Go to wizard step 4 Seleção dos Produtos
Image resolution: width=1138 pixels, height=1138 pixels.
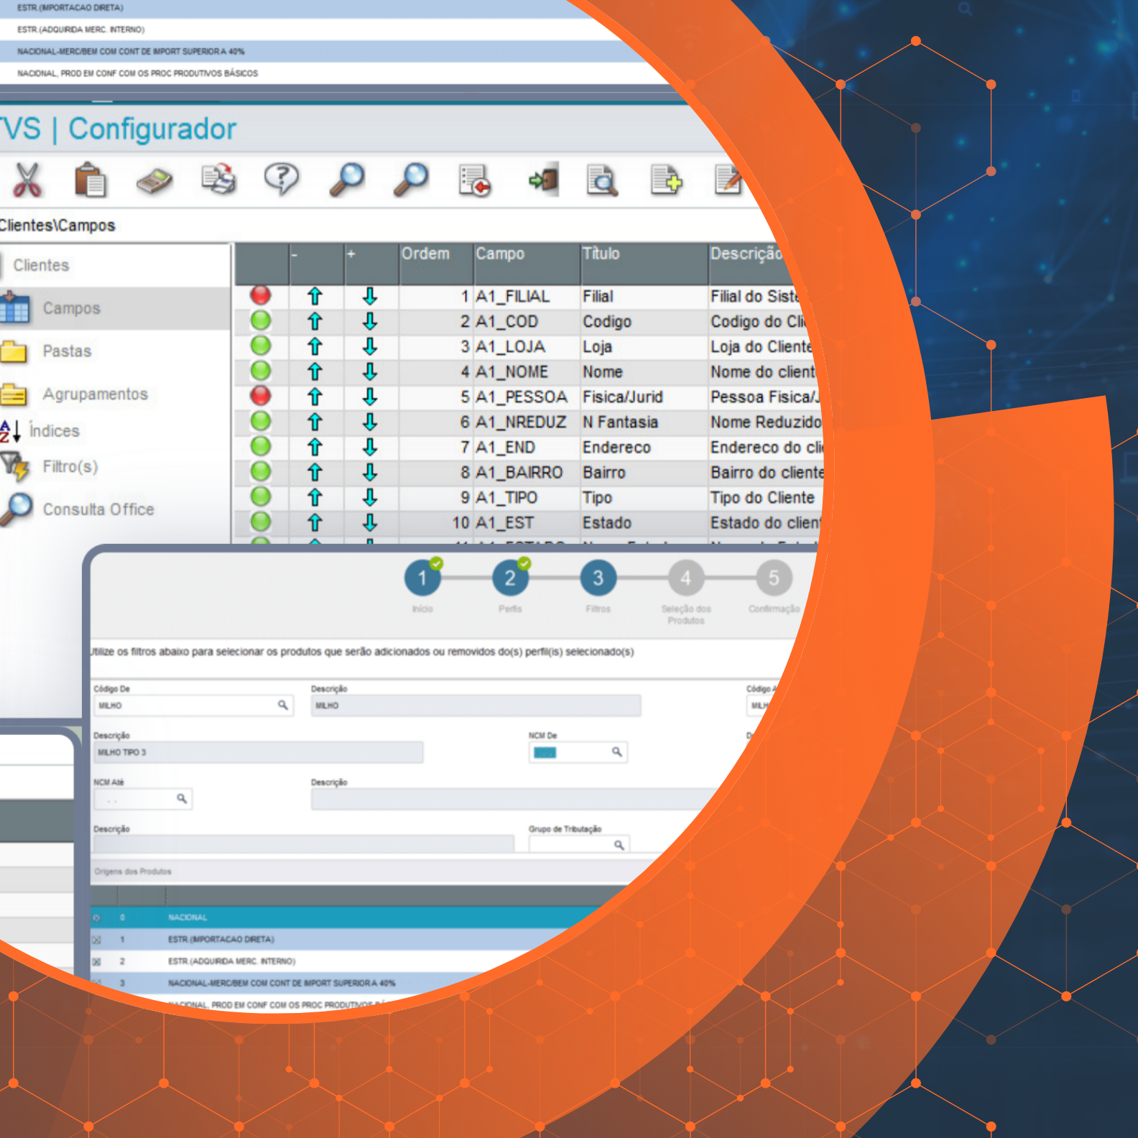[685, 578]
